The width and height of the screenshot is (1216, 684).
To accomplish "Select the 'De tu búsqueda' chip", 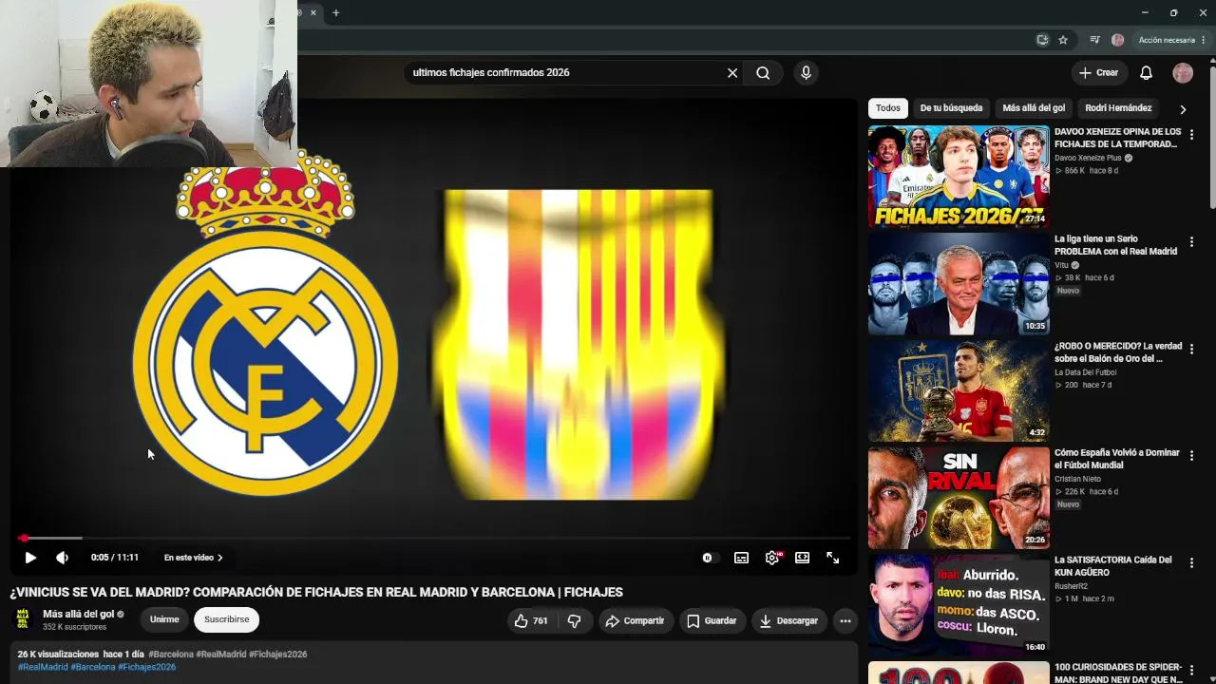I will (951, 108).
